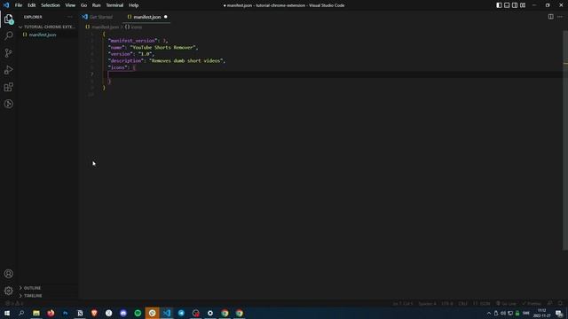Open the Terminal menu

pyautogui.click(x=114, y=5)
